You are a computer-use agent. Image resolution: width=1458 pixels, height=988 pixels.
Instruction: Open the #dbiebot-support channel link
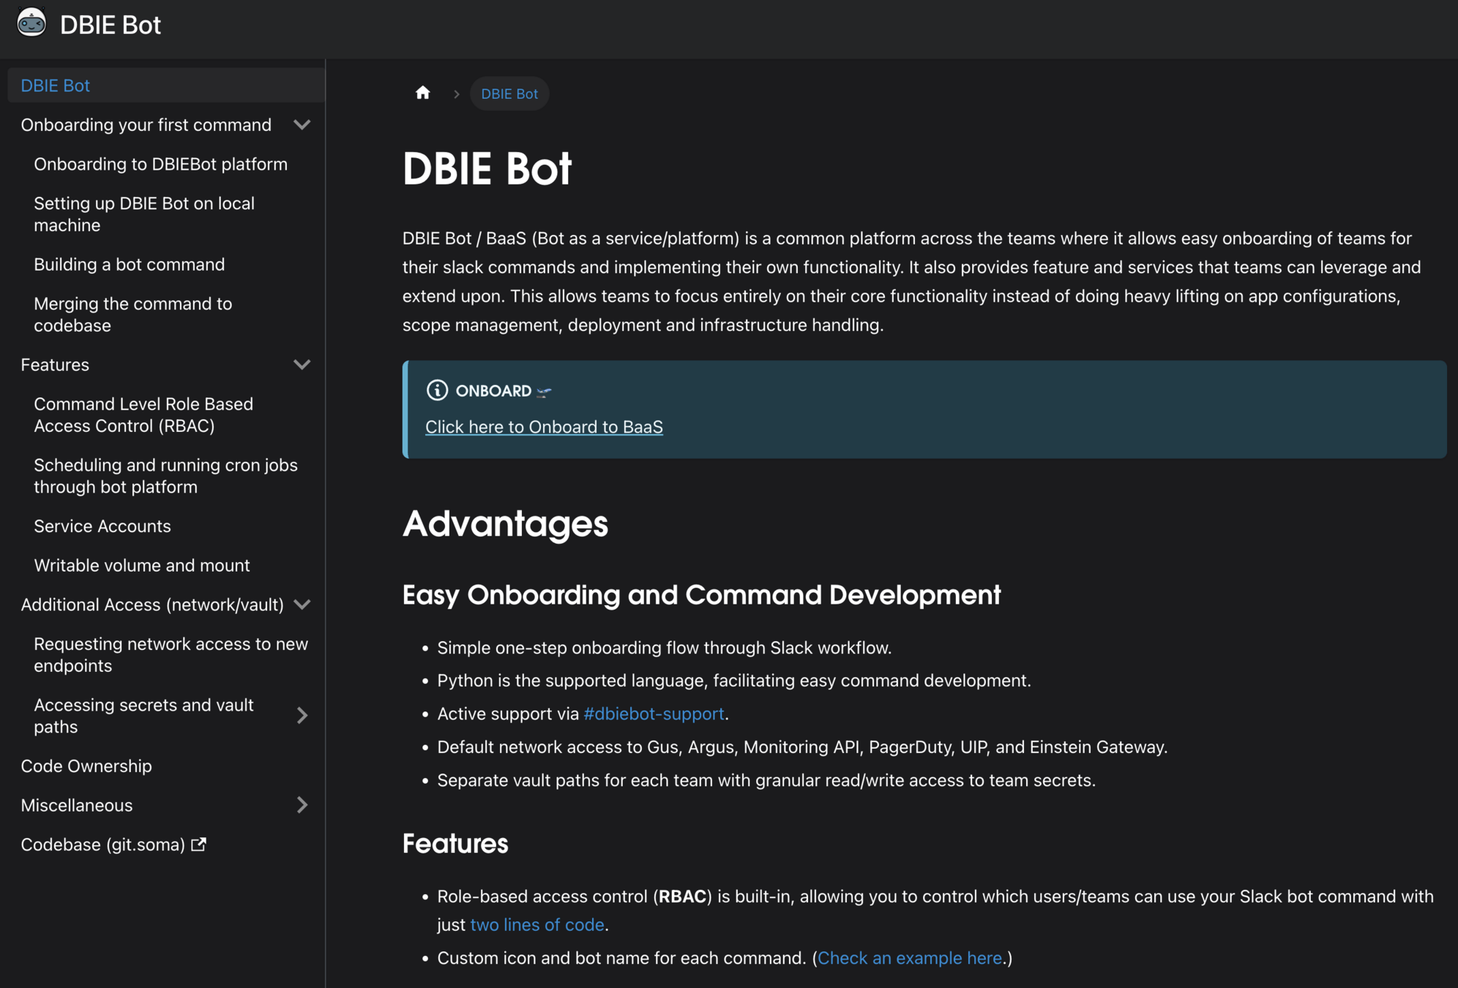[654, 714]
